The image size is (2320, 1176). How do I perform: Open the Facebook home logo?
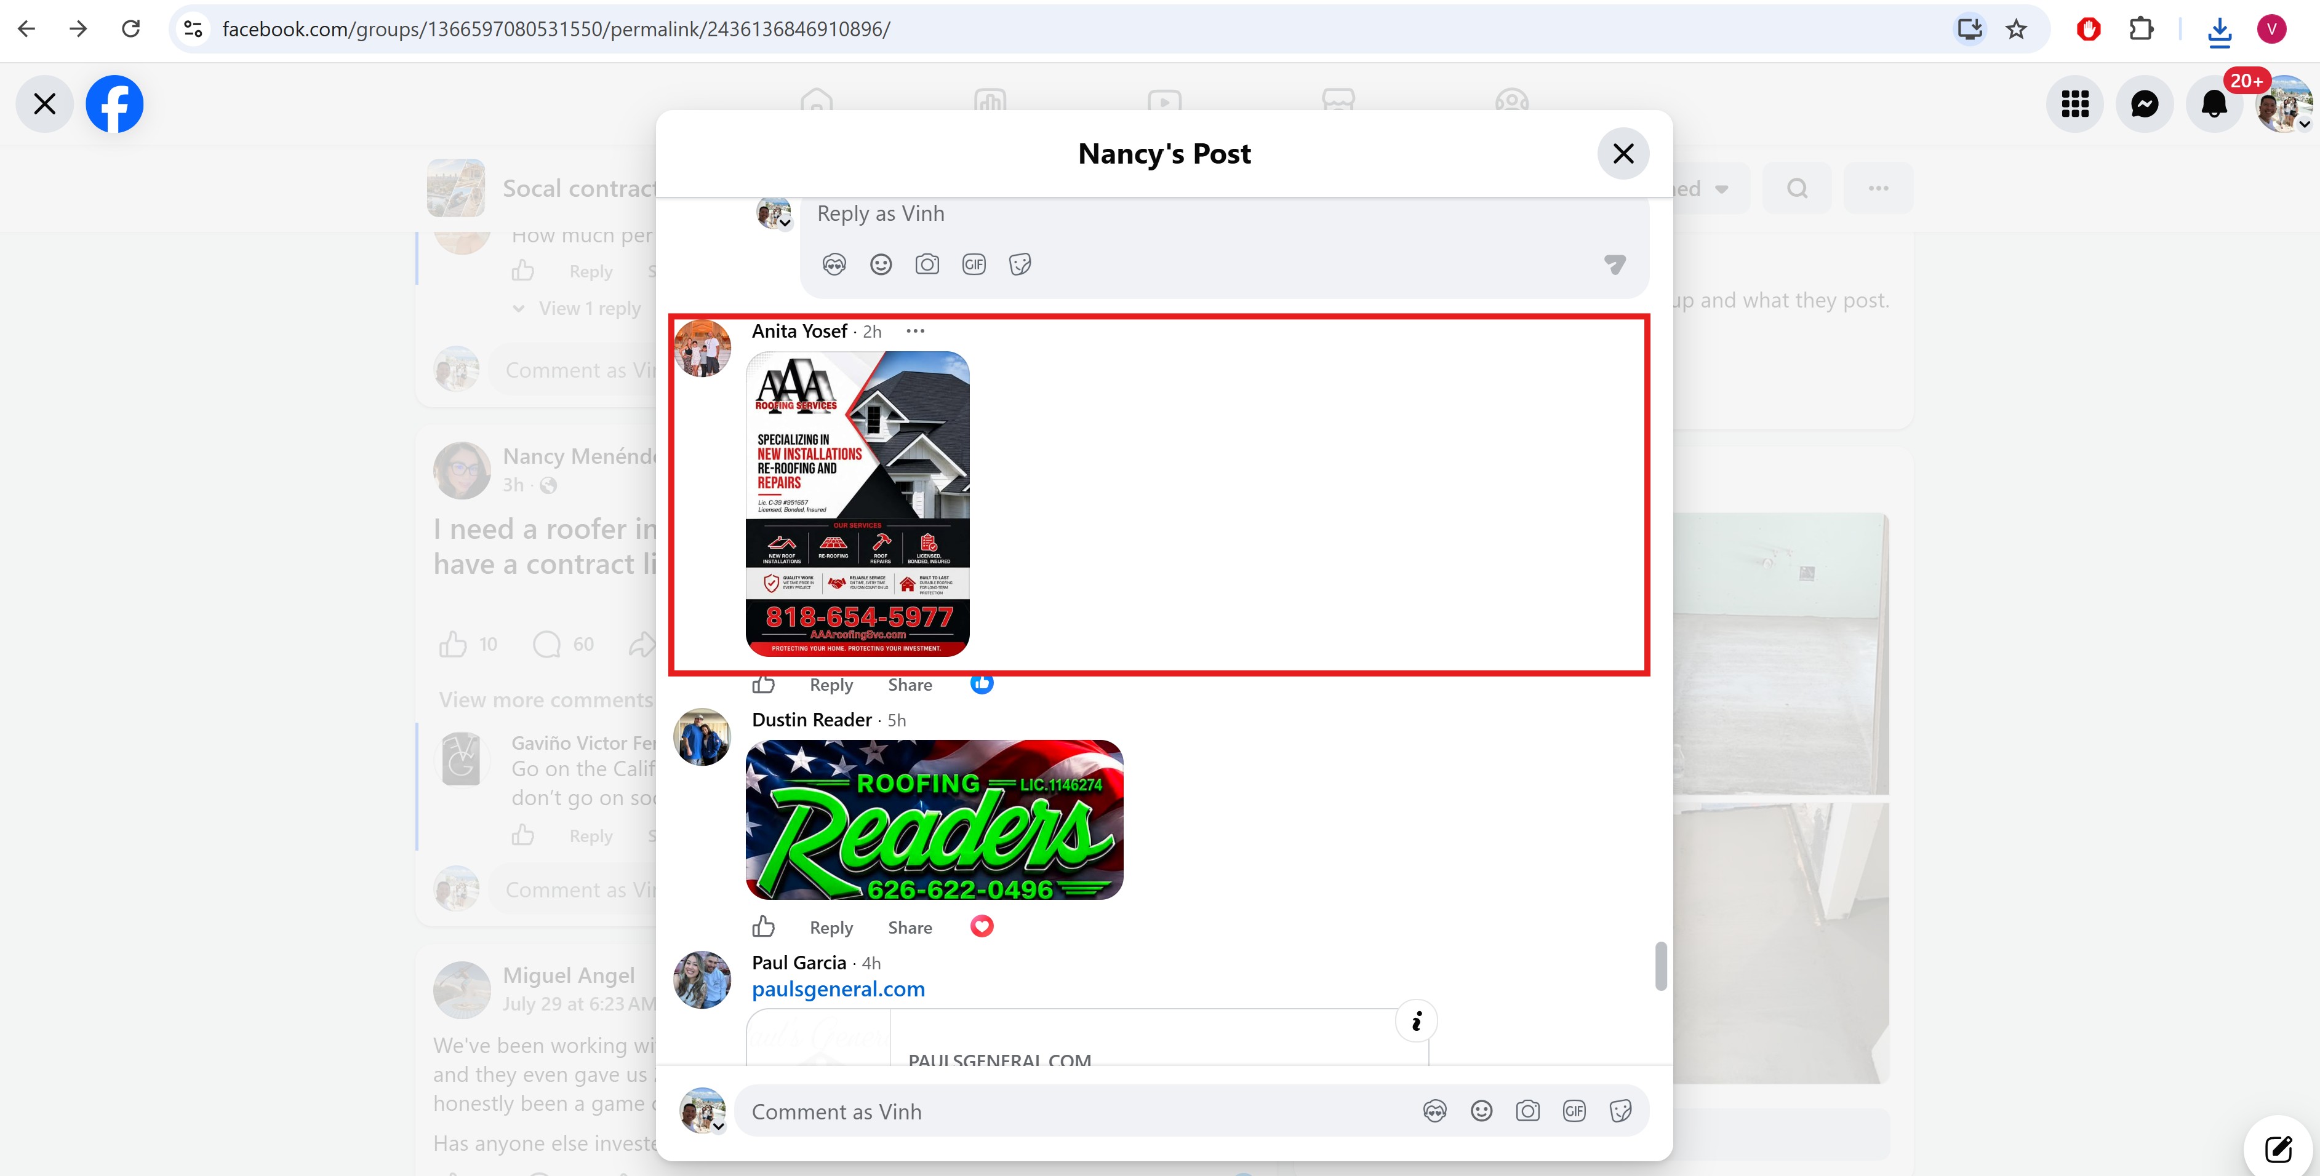pyautogui.click(x=114, y=103)
